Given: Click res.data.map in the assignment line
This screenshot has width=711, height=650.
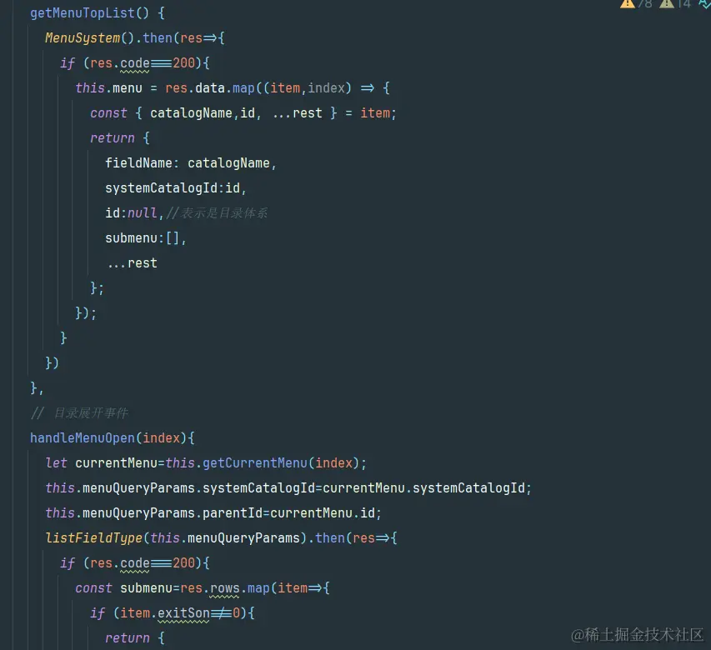Looking at the screenshot, I should click(x=210, y=88).
